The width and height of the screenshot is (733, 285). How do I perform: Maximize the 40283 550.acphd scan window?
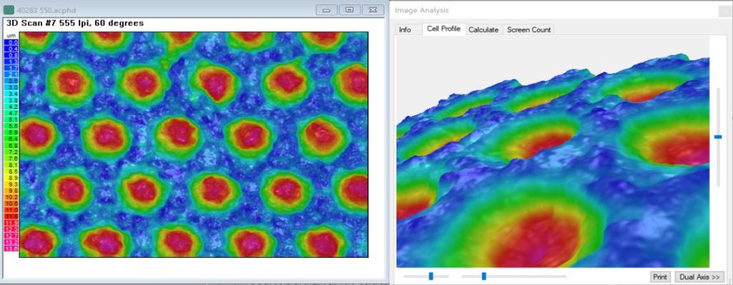pyautogui.click(x=349, y=10)
